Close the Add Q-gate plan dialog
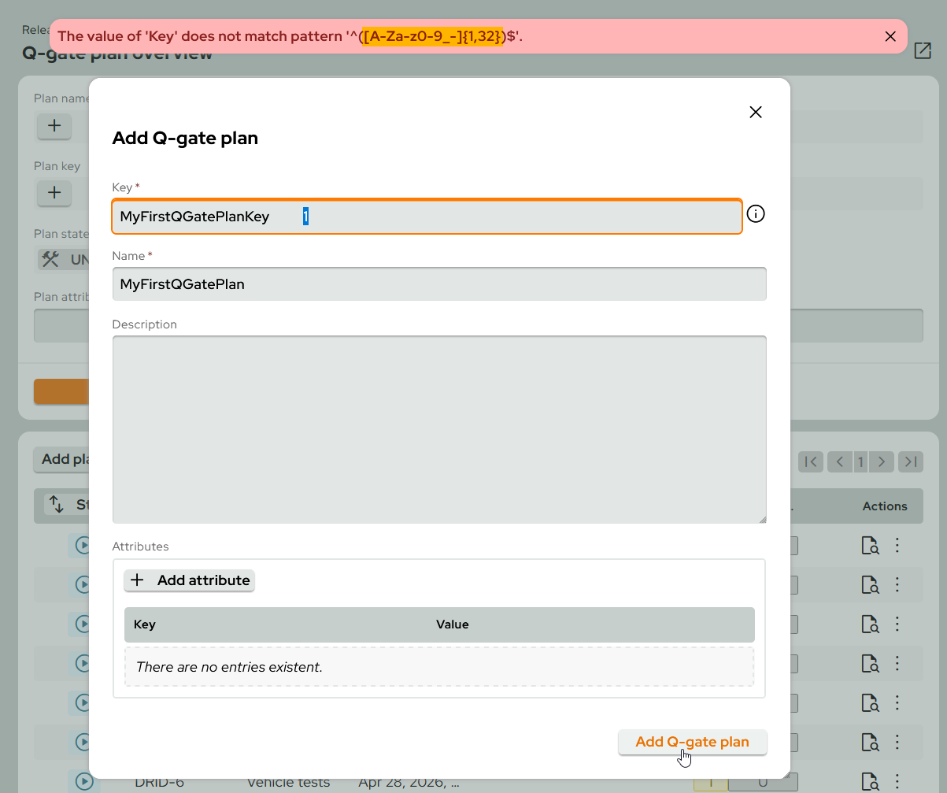 [x=756, y=112]
